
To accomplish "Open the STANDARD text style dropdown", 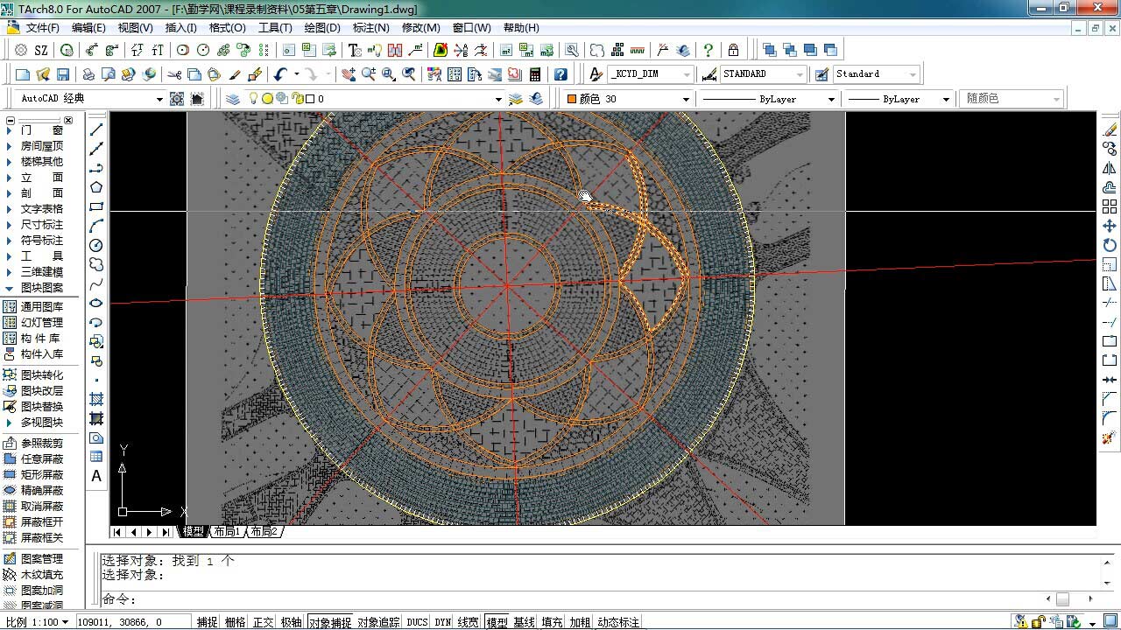I will 799,74.
